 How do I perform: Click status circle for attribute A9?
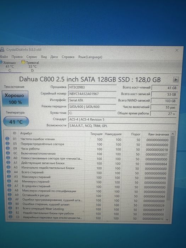point(10,195)
